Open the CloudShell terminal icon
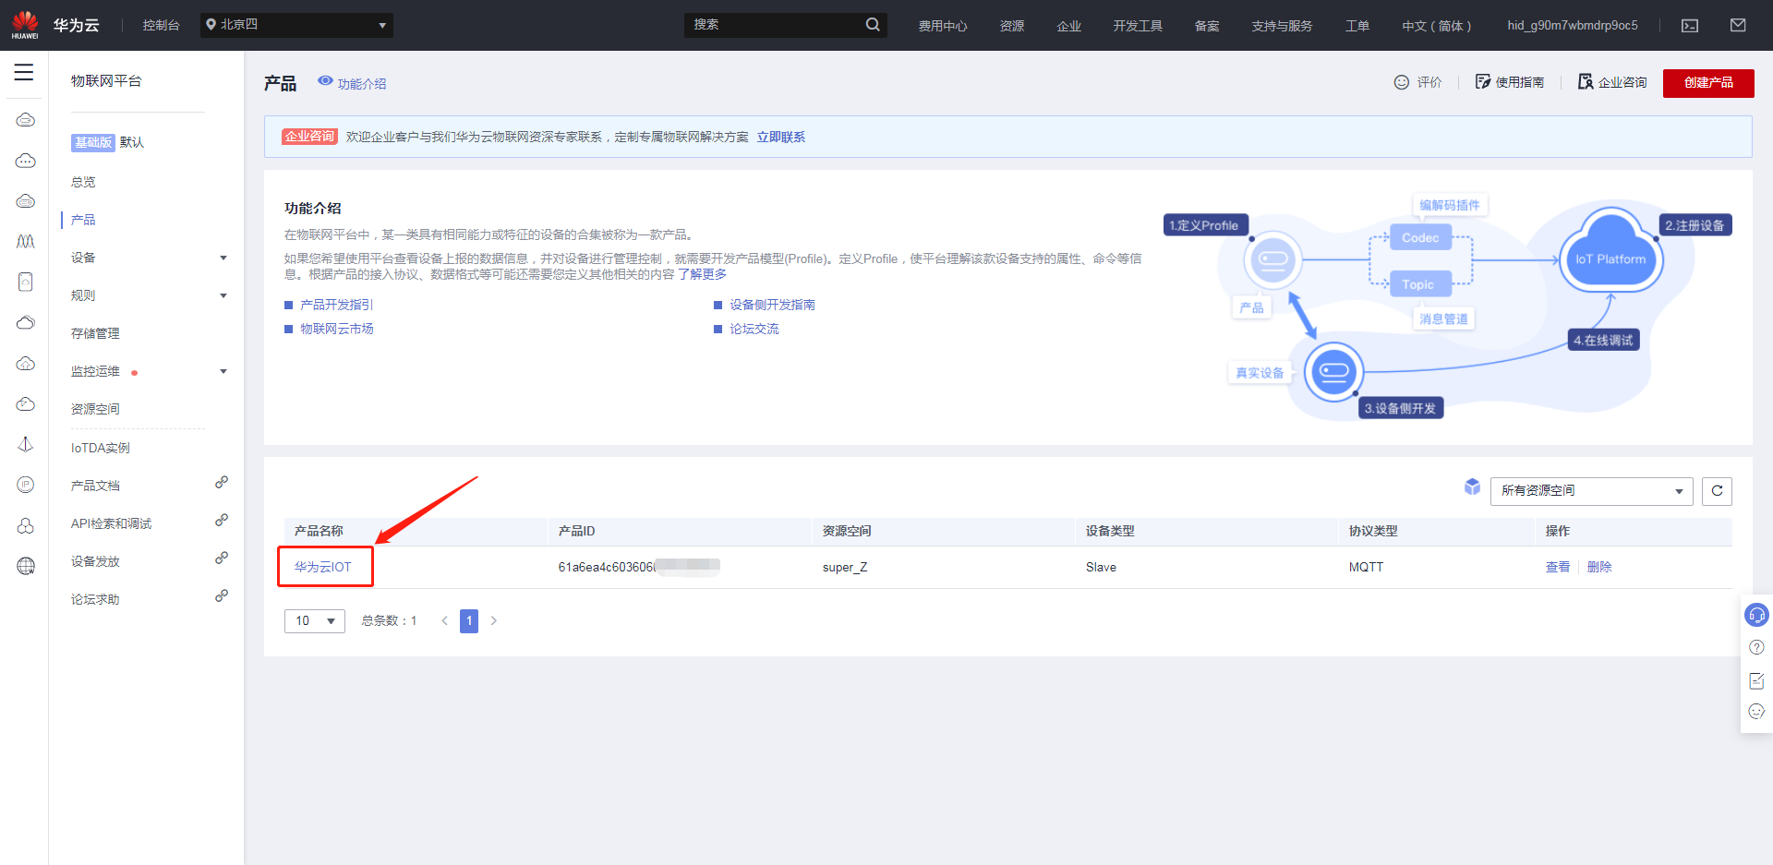 click(x=1690, y=26)
